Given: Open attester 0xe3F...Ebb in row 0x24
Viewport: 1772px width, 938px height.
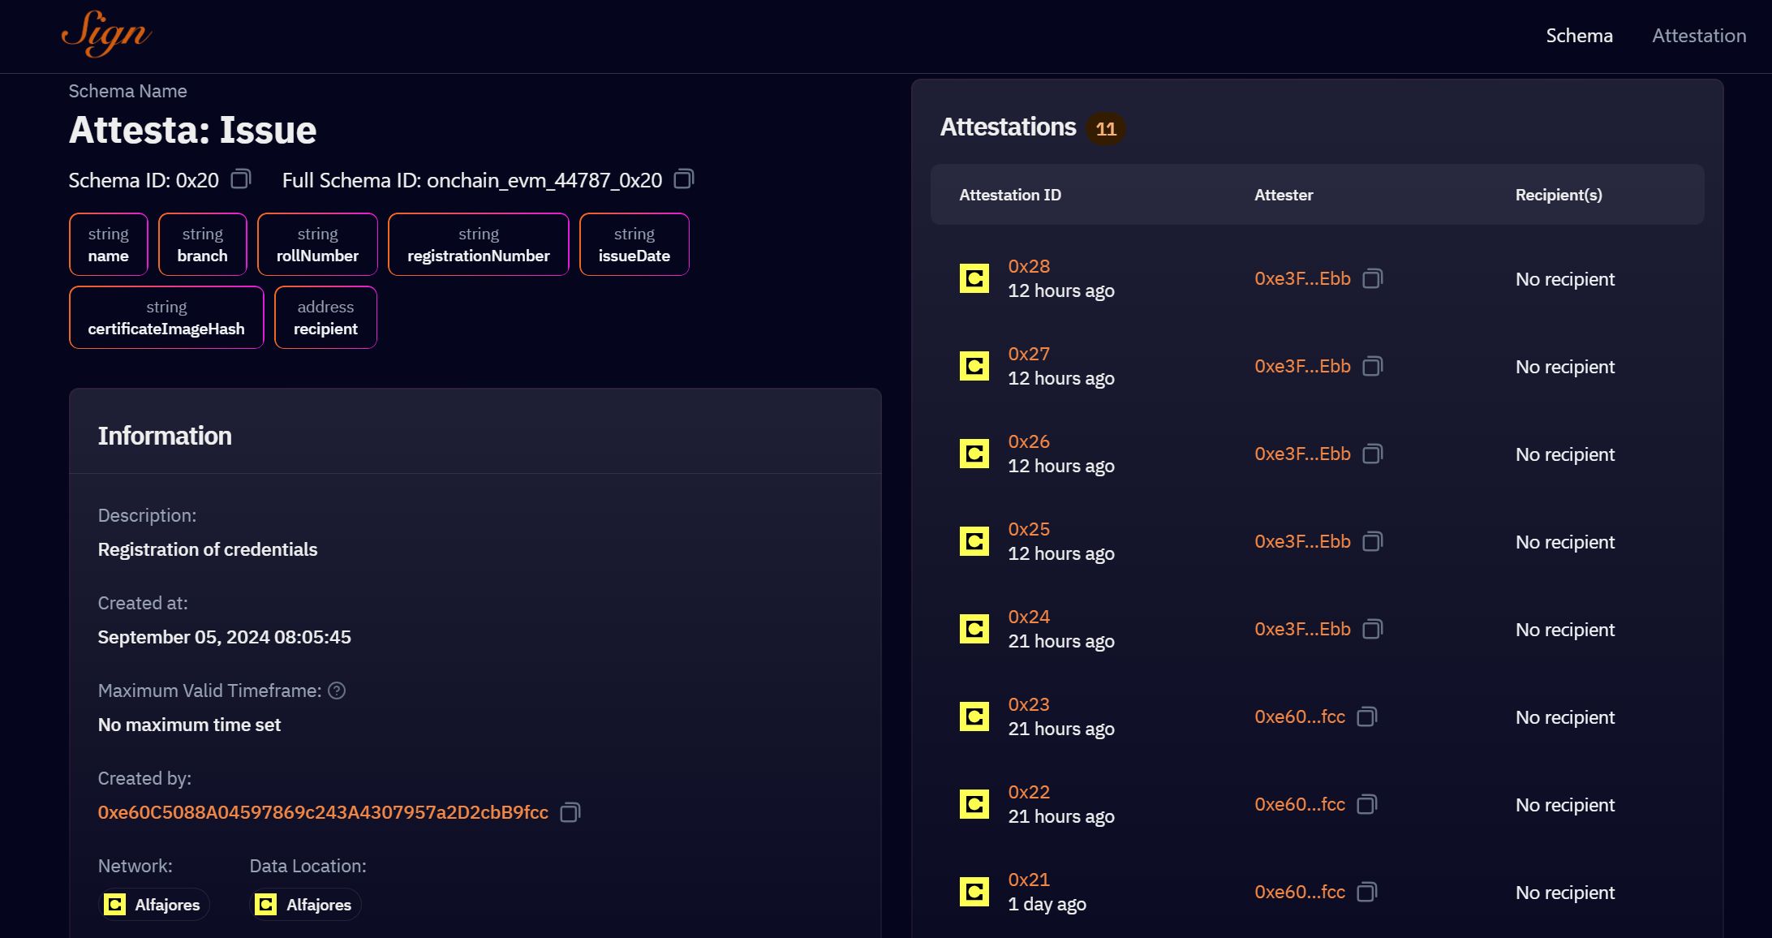Looking at the screenshot, I should (1302, 629).
